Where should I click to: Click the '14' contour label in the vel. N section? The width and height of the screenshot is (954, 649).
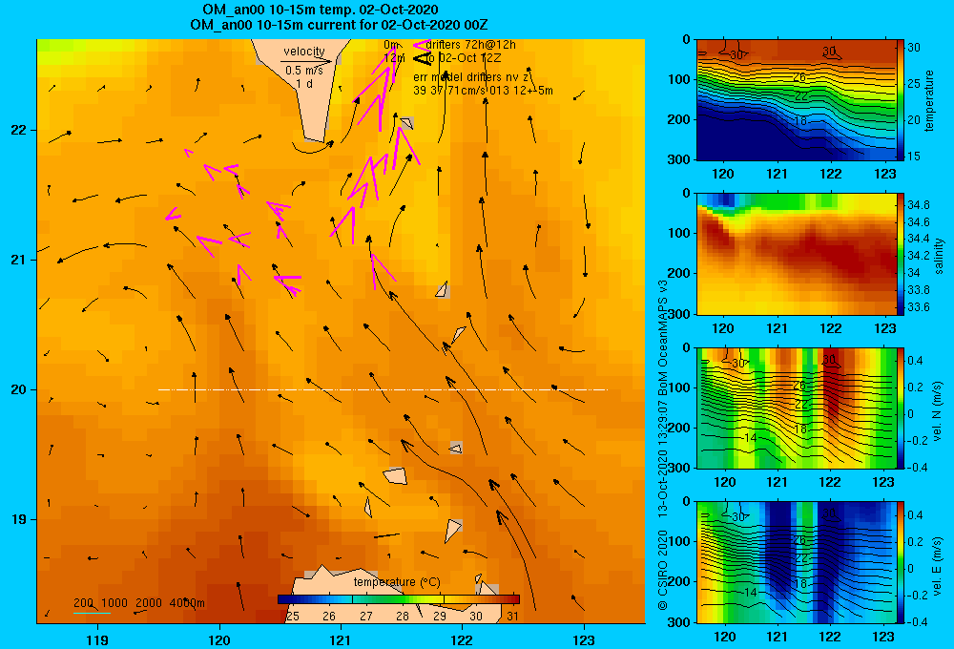[750, 438]
